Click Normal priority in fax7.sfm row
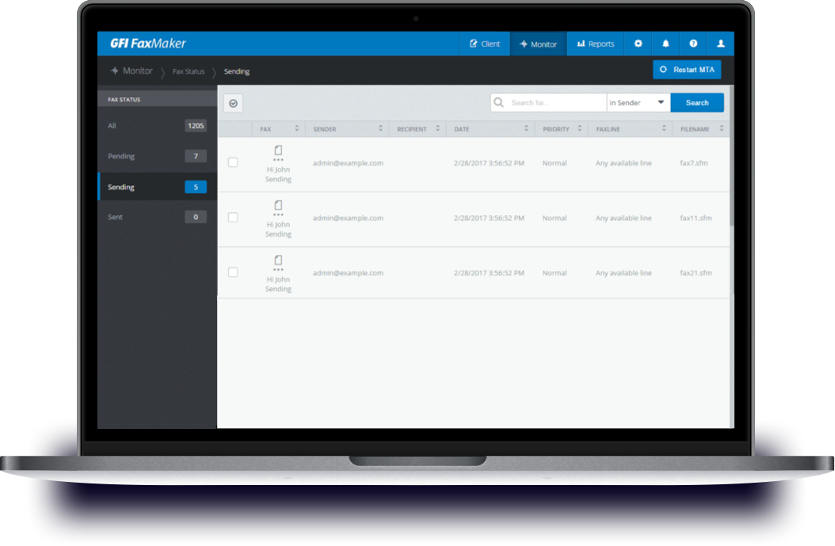This screenshot has width=835, height=546. (555, 163)
